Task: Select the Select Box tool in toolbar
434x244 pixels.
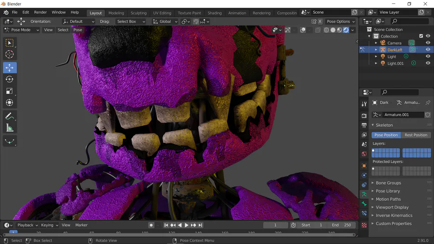Action: pyautogui.click(x=10, y=43)
